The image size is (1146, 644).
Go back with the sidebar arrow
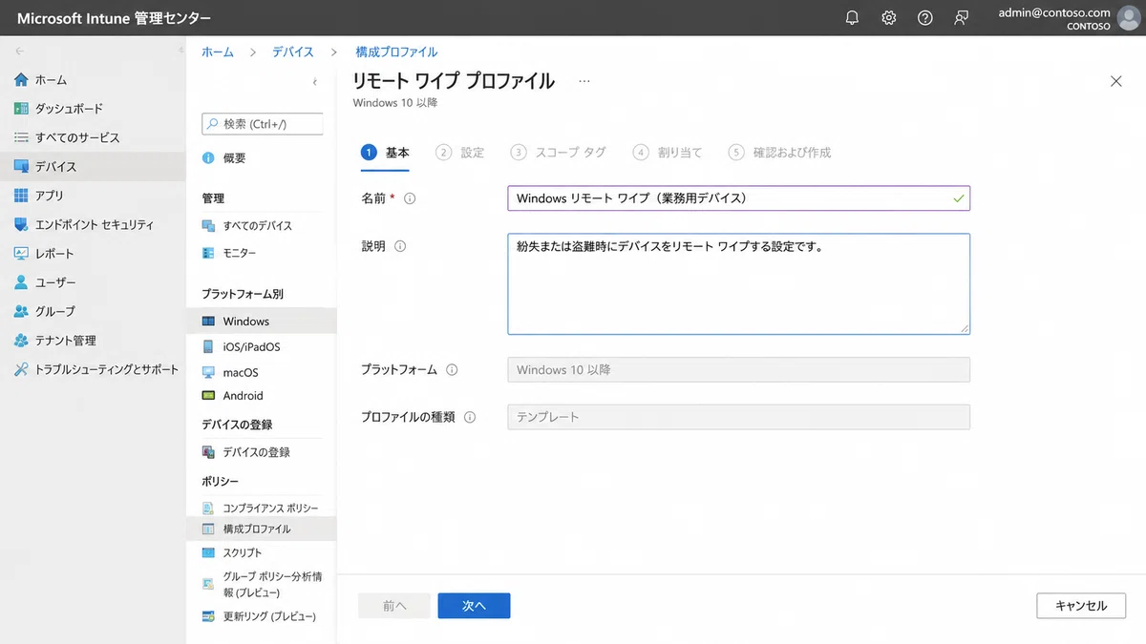pos(20,51)
